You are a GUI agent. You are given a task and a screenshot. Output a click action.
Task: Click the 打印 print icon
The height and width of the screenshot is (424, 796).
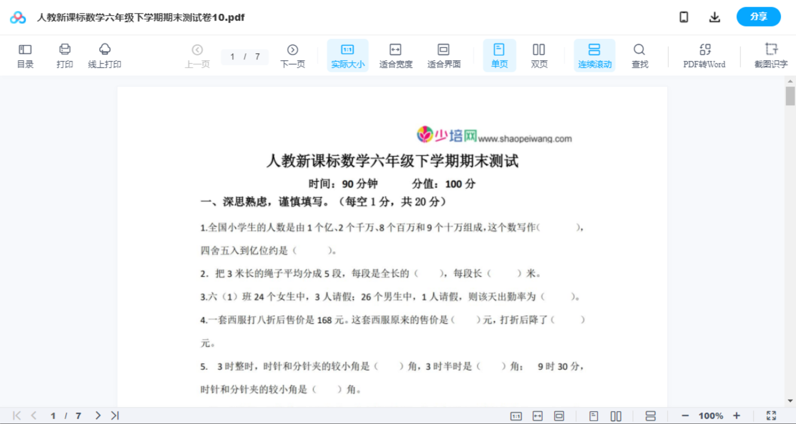coord(64,55)
